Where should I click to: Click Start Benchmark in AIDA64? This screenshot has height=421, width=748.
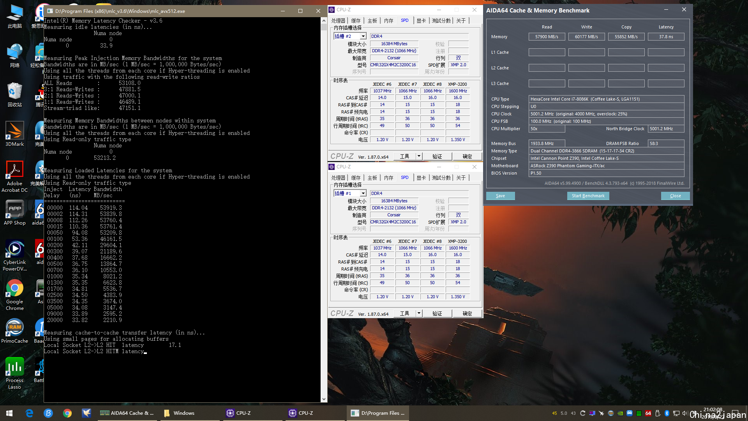[x=588, y=196]
